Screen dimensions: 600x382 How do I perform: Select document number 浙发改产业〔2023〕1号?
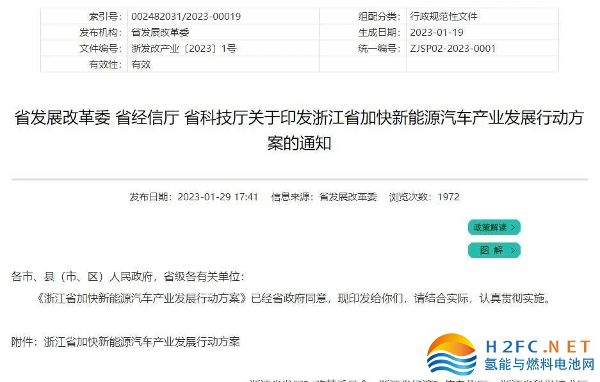[x=184, y=48]
